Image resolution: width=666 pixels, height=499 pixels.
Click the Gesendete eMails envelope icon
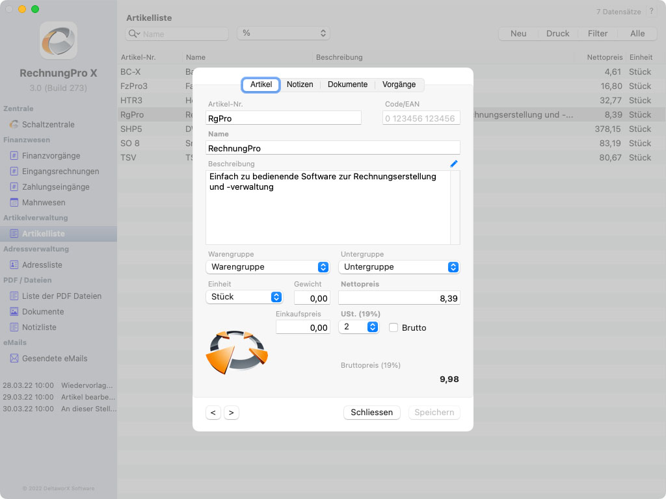(14, 359)
